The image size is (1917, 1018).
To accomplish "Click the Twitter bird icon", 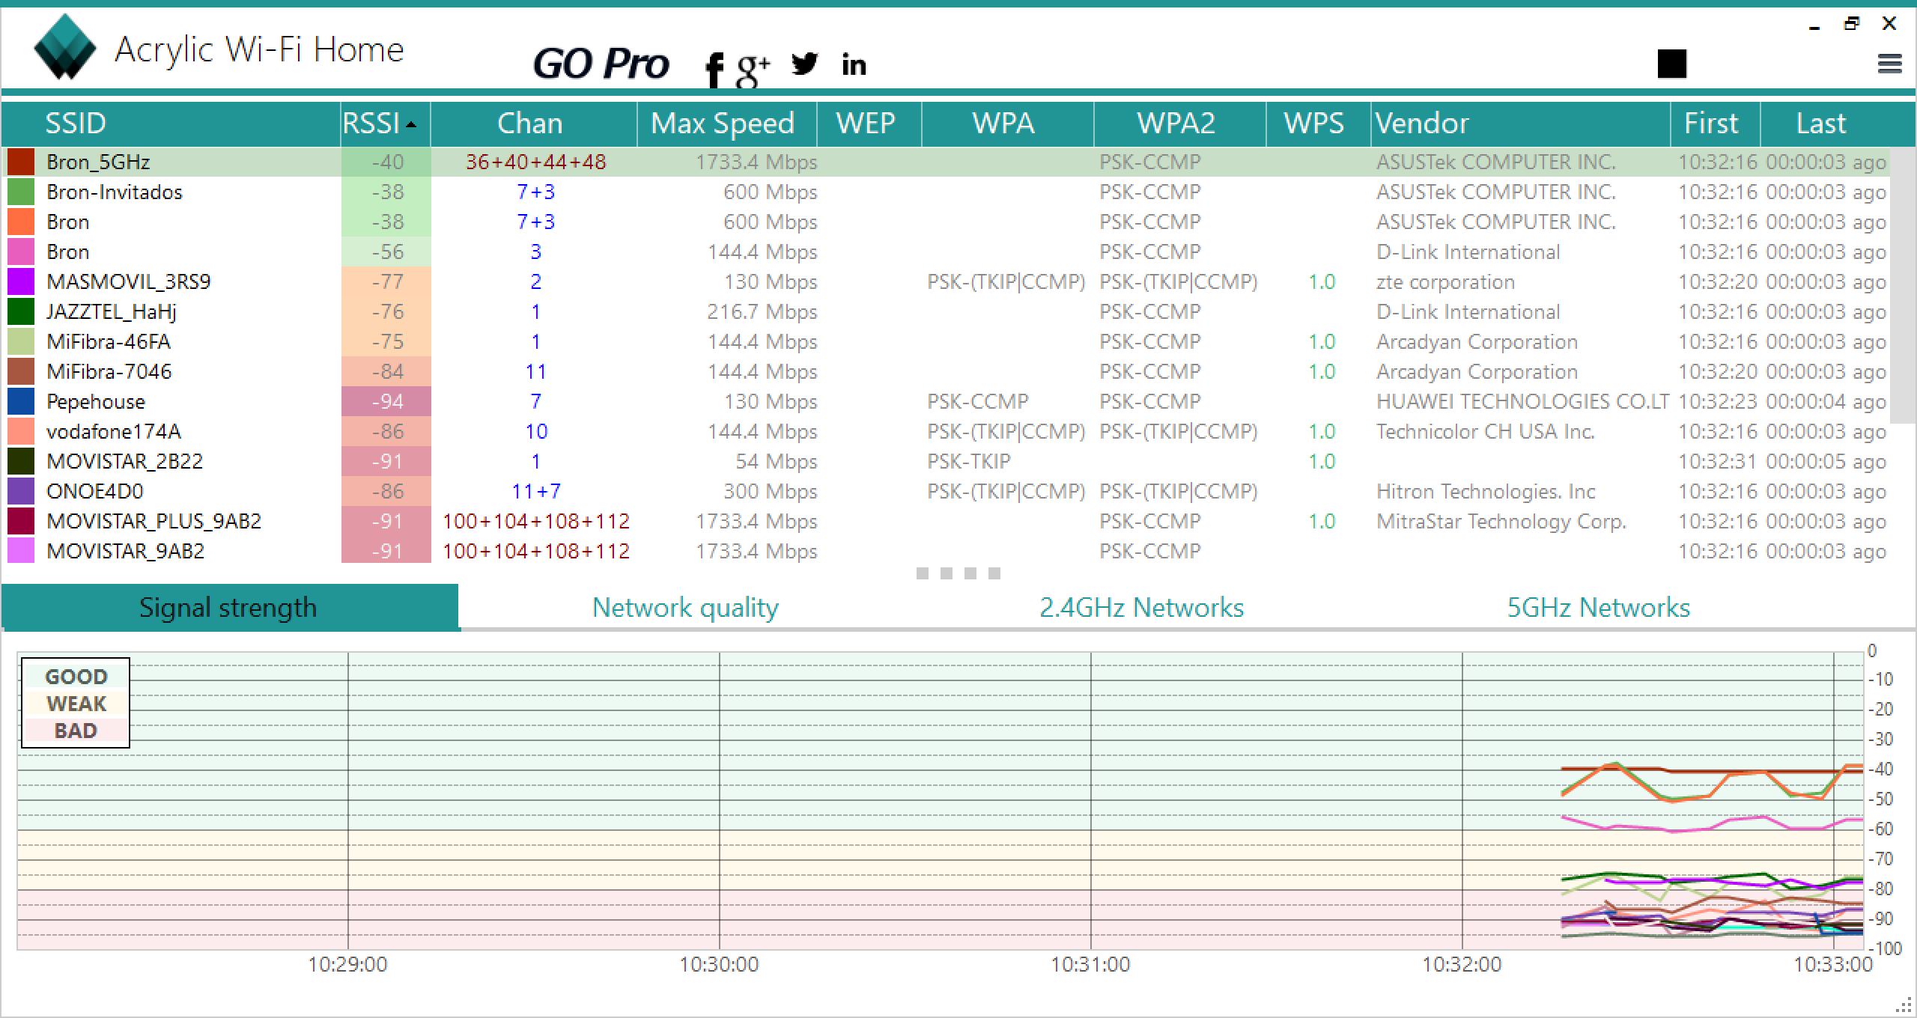I will (804, 64).
